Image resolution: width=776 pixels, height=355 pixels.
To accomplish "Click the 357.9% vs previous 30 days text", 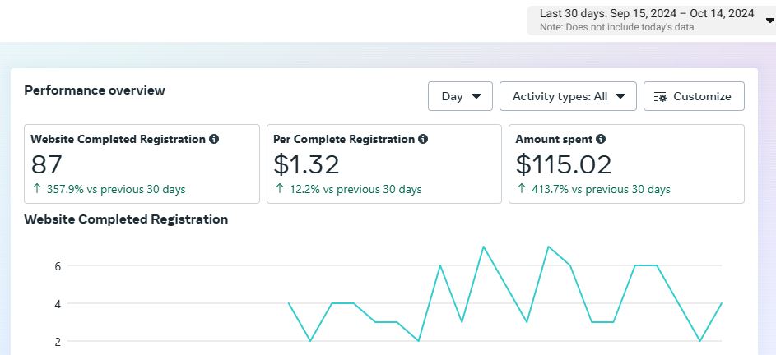I will click(114, 190).
